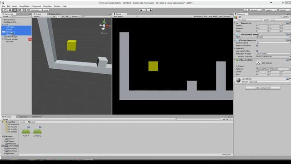Select the Scale tool in the toolbar
291x164 pixels.
(x=20, y=10)
